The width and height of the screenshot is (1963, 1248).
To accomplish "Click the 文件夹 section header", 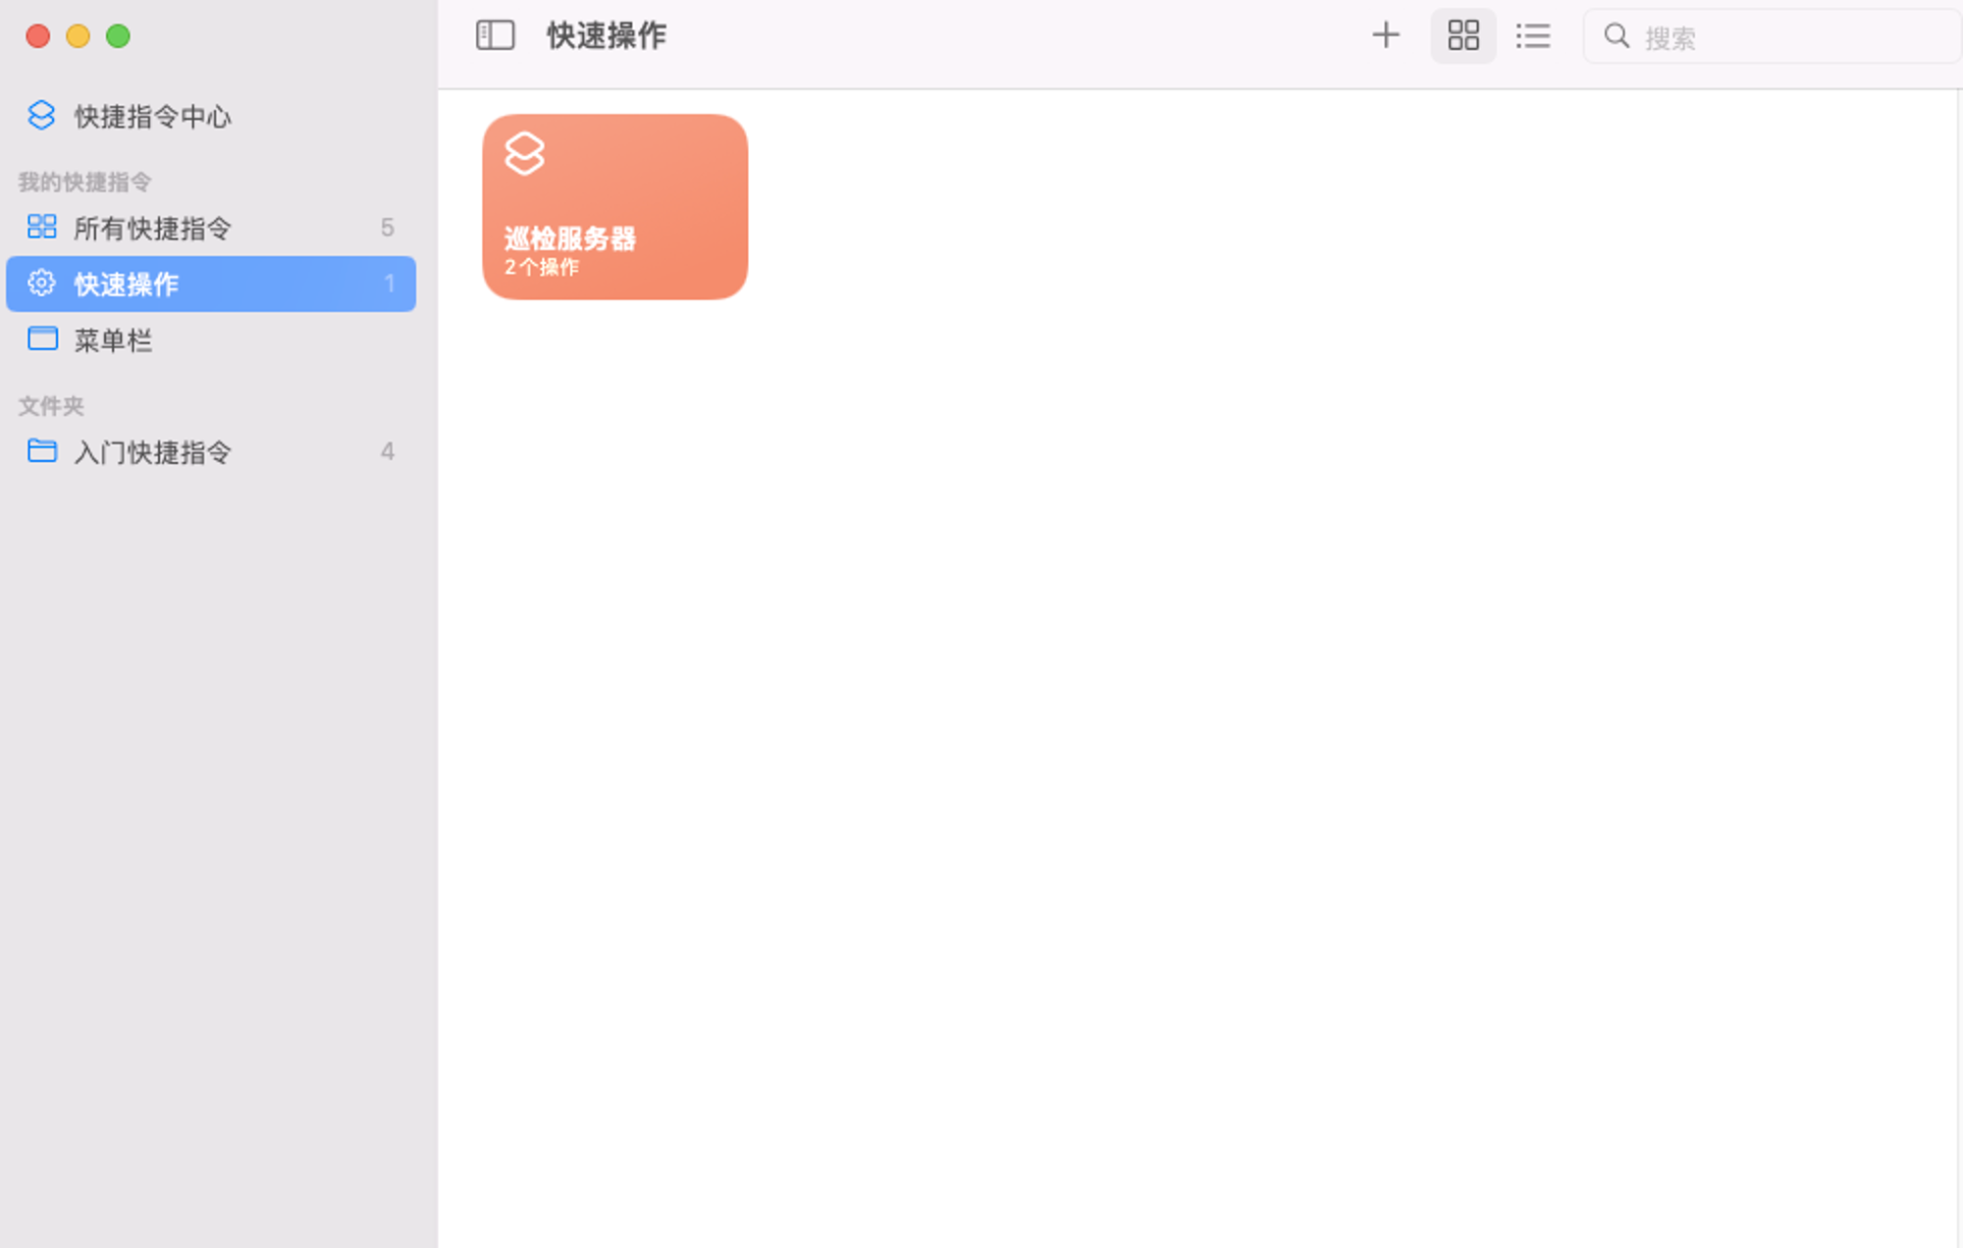I will pos(51,405).
